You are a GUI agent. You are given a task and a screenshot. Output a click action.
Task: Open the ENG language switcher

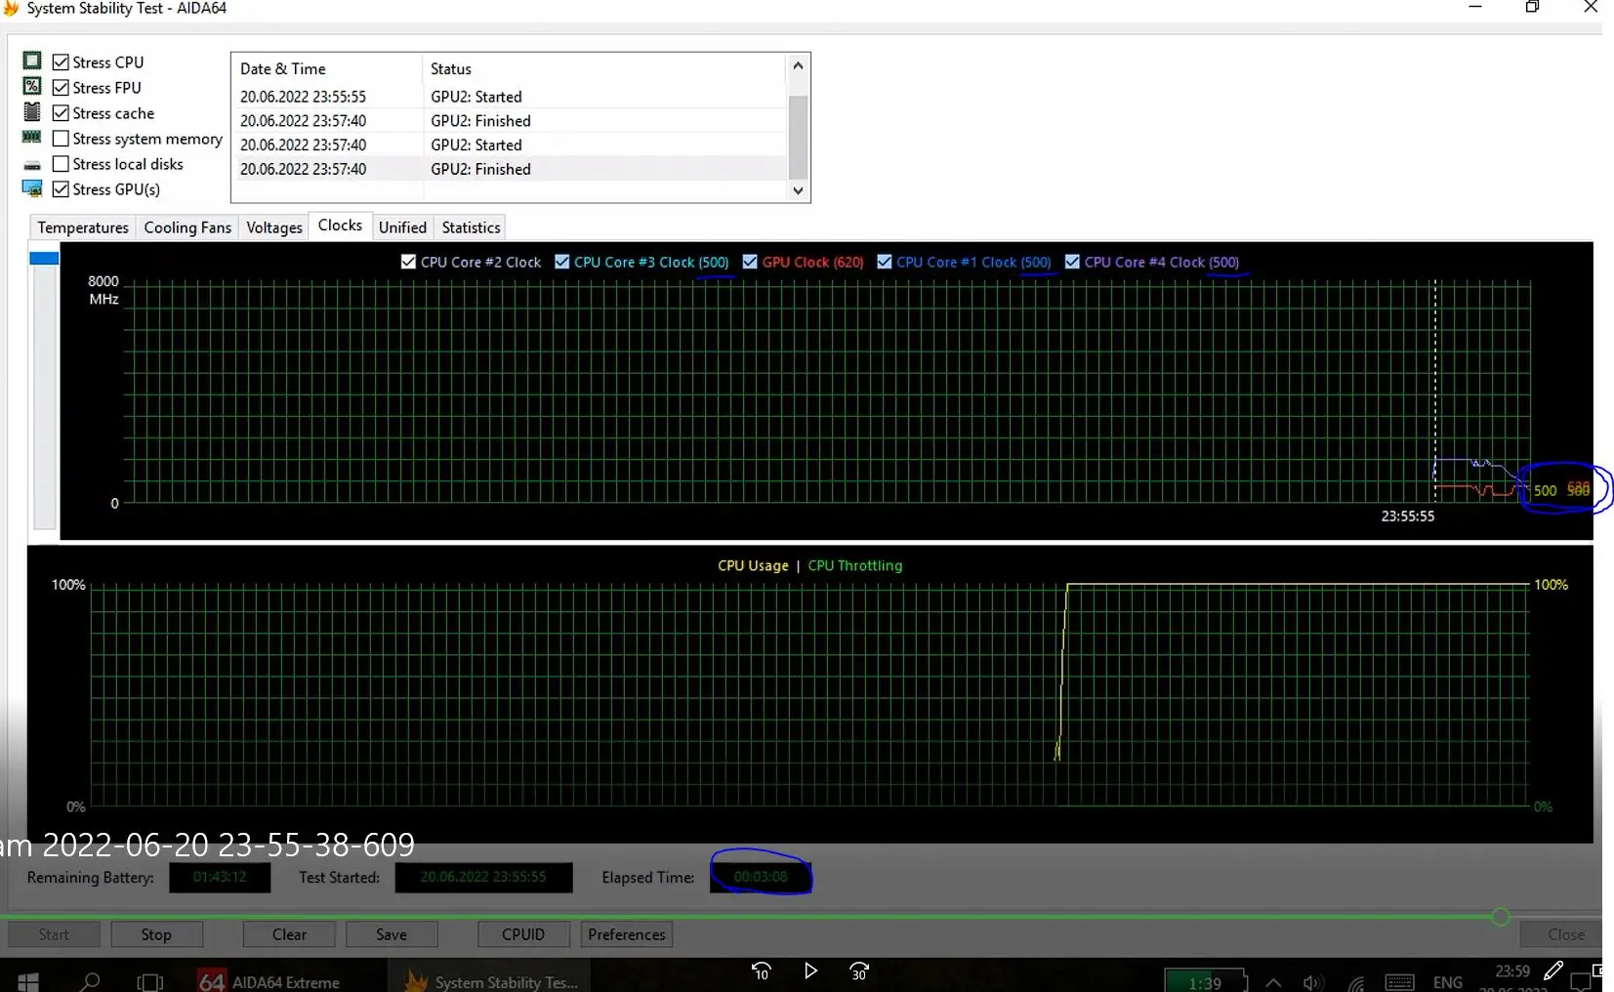[x=1448, y=982]
